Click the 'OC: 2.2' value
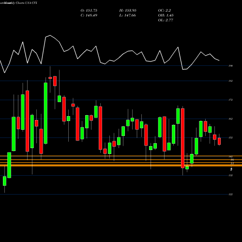The image size is (242, 242). pyautogui.click(x=165, y=11)
